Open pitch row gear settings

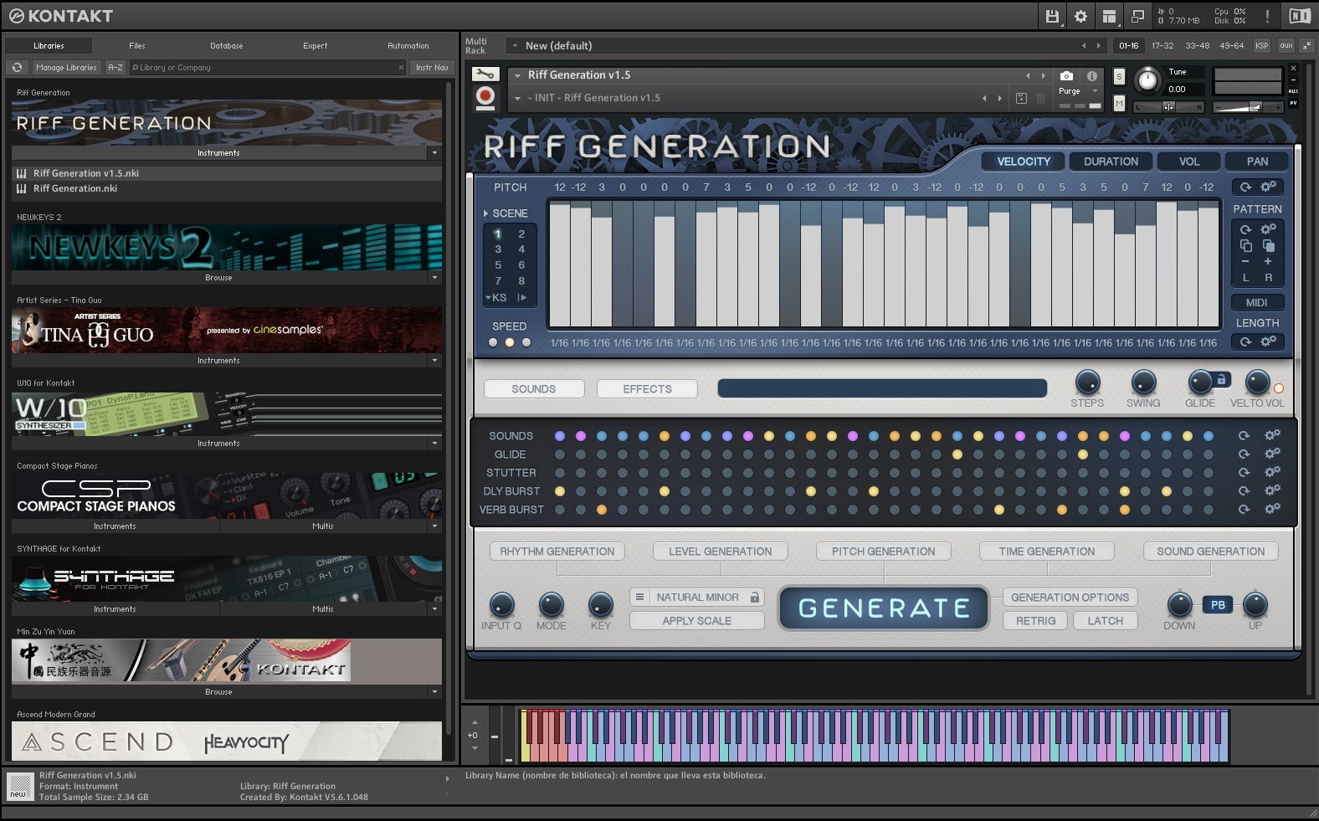coord(1269,187)
